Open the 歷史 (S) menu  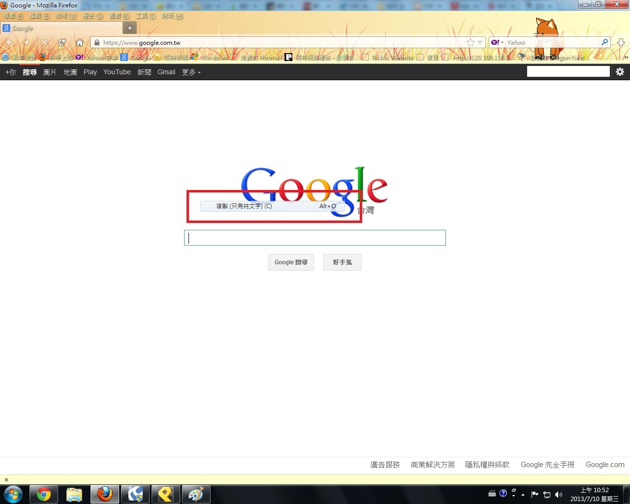pos(93,16)
